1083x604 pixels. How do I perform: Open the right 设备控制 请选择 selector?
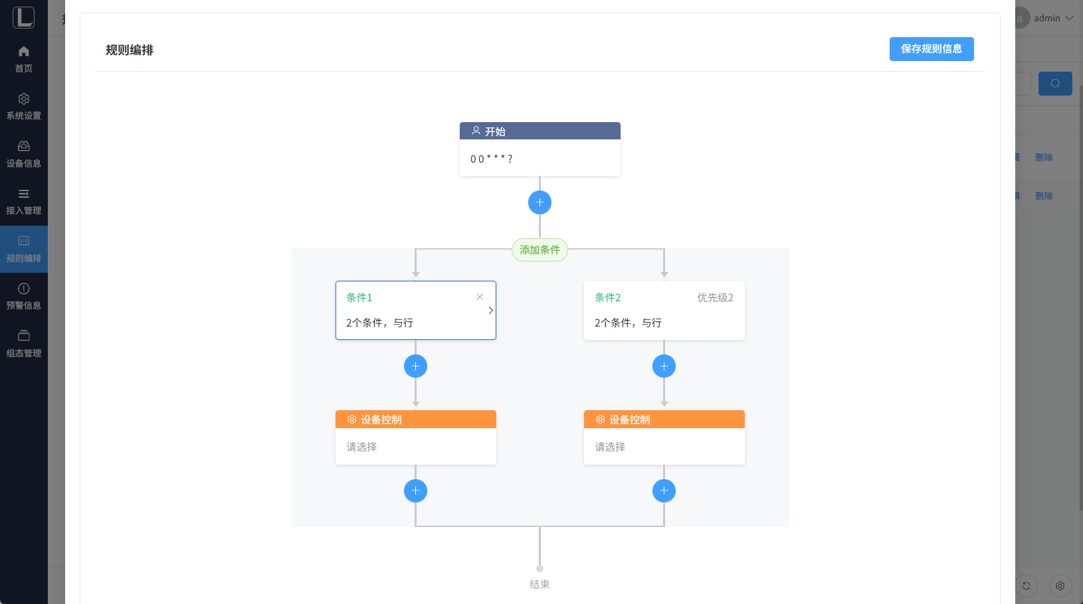[x=664, y=447]
